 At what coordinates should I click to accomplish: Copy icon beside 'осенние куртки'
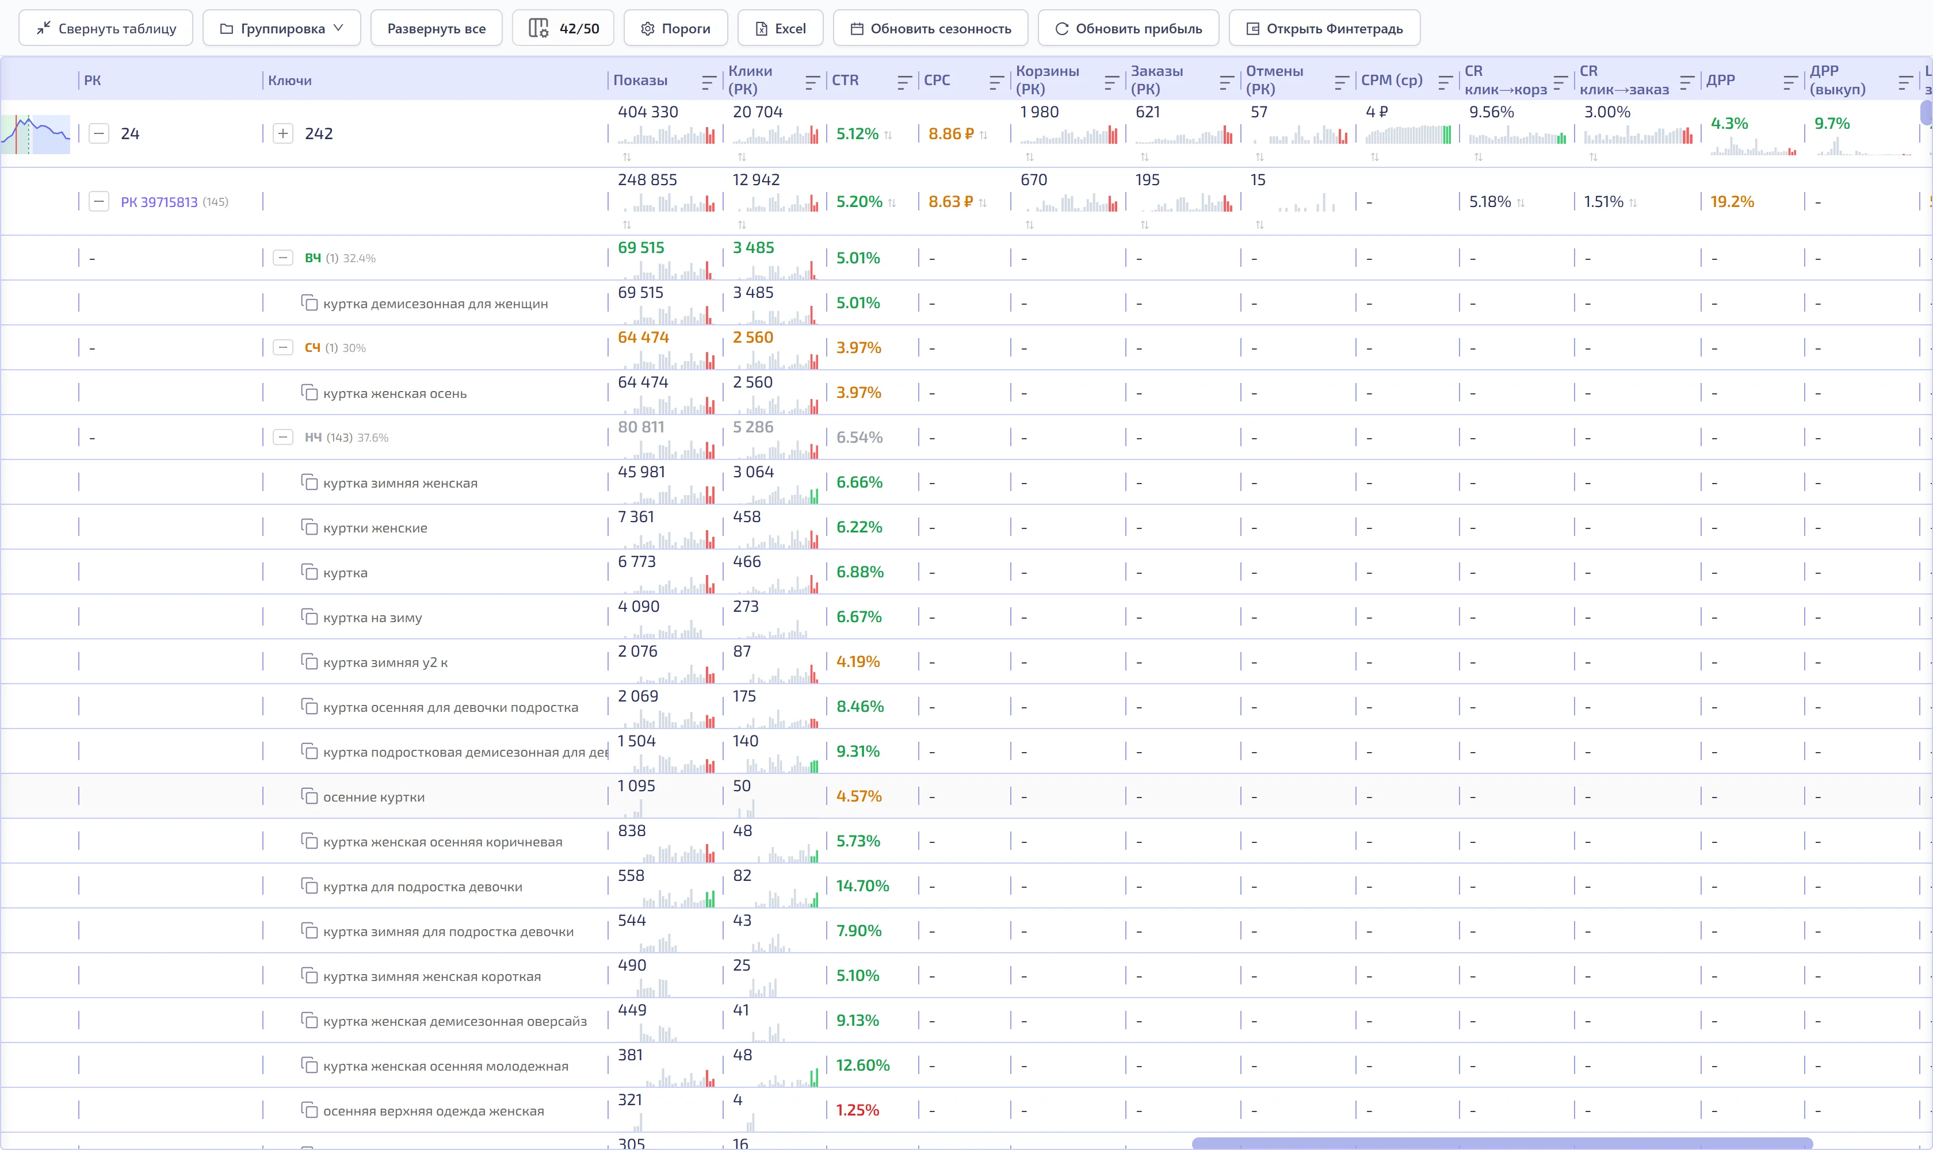coord(310,796)
